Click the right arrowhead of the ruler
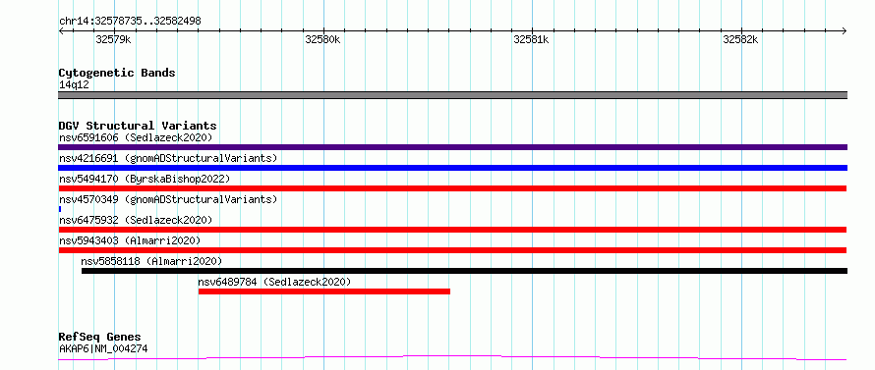This screenshot has height=370, width=875. (x=844, y=30)
